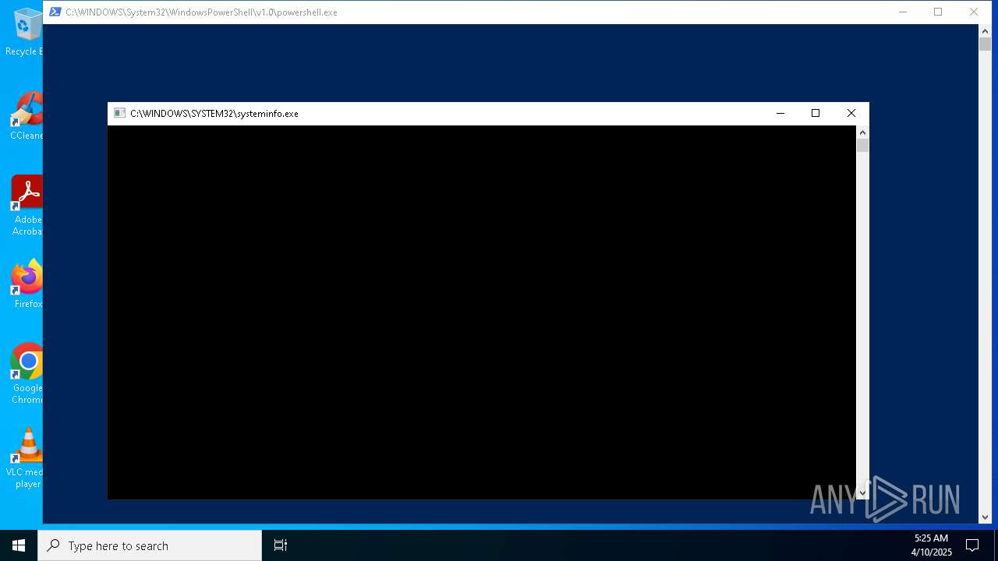Viewport: 998px width, 561px height.
Task: Click PowerShell scrollbar up arrow
Action: pyautogui.click(x=985, y=31)
